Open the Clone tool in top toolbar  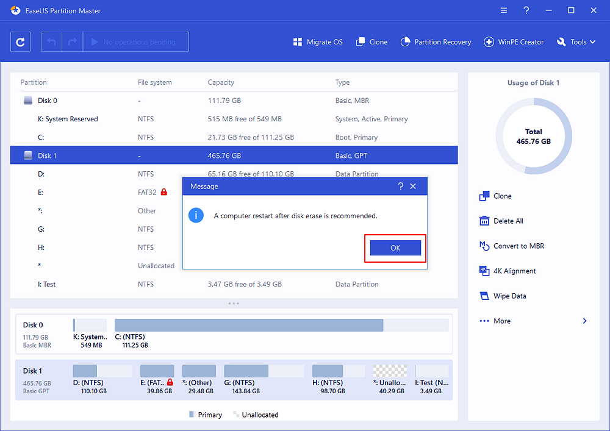(371, 42)
